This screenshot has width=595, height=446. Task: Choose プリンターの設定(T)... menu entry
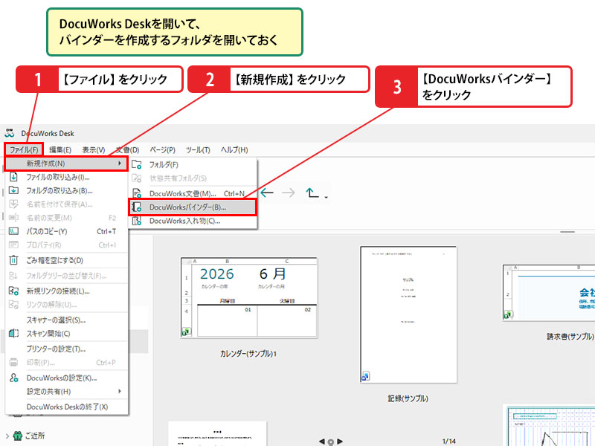[66, 349]
